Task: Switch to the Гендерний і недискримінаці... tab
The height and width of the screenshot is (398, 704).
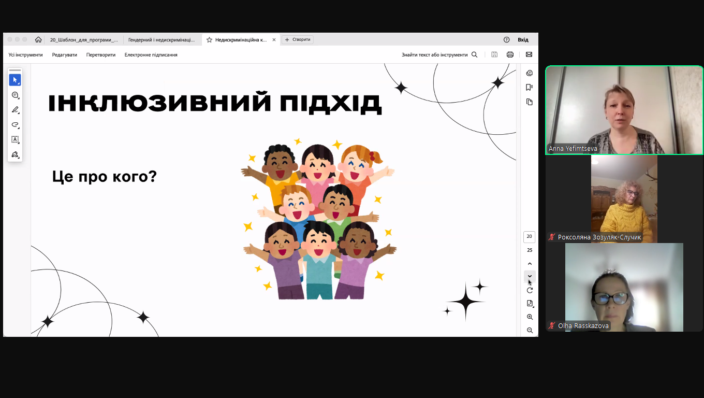Action: click(162, 40)
